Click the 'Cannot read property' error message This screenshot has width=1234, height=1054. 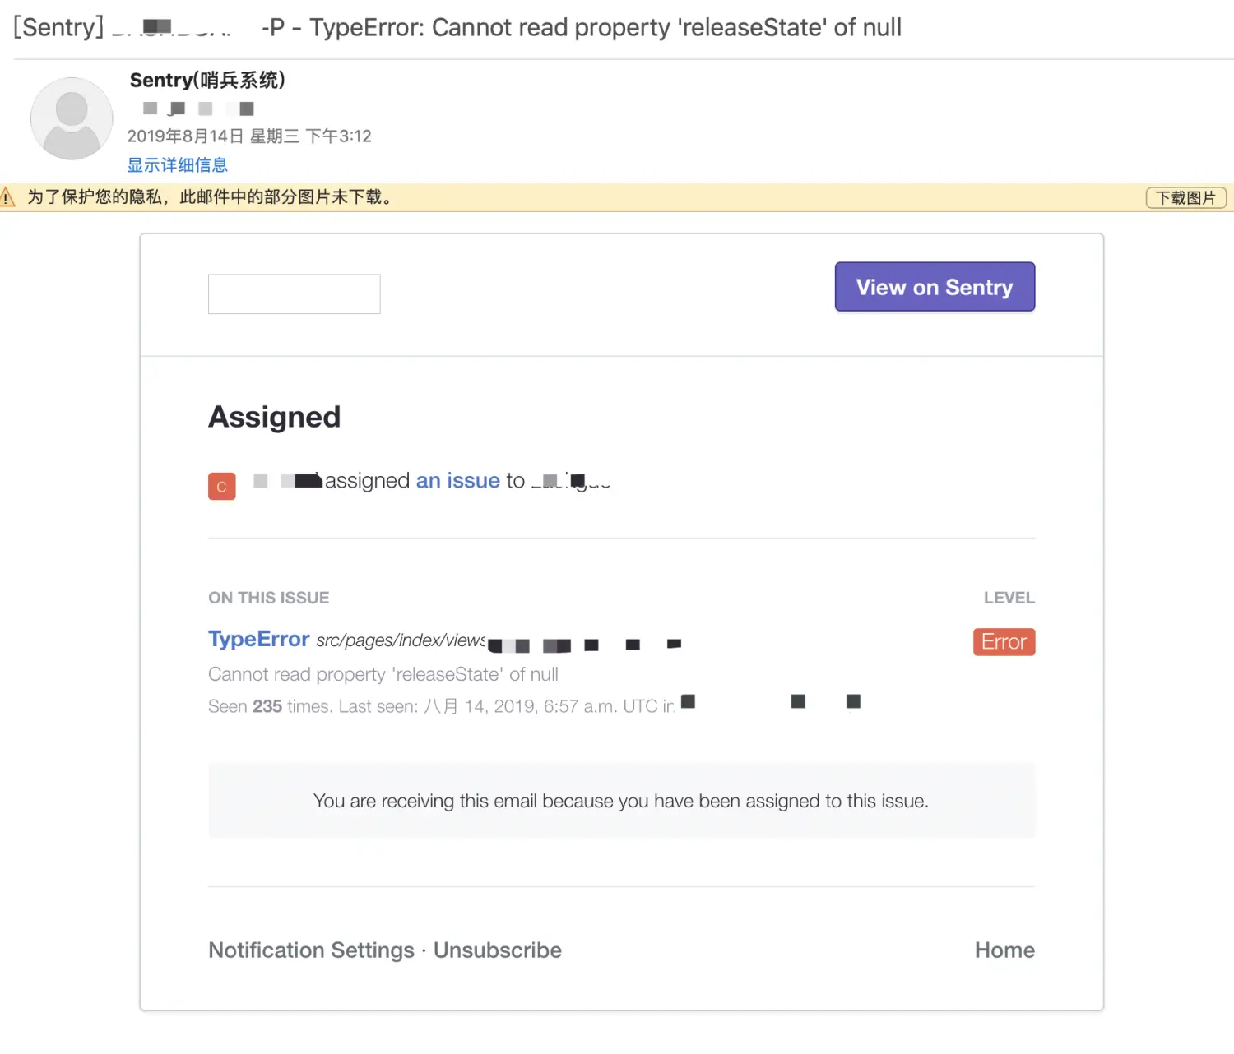pyautogui.click(x=383, y=674)
